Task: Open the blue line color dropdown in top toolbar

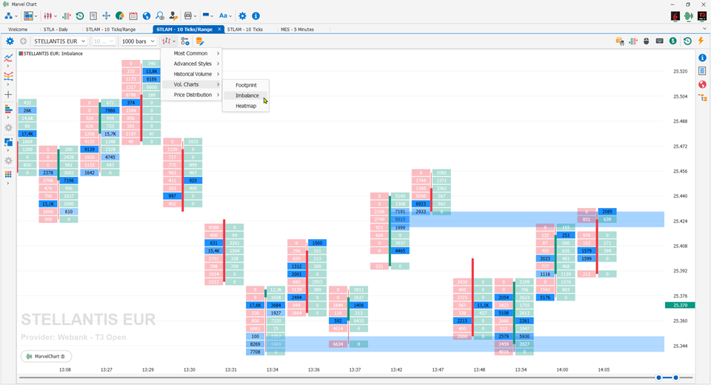Action: (207, 16)
